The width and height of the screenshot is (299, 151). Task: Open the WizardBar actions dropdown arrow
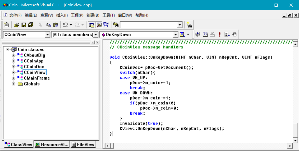click(x=188, y=34)
